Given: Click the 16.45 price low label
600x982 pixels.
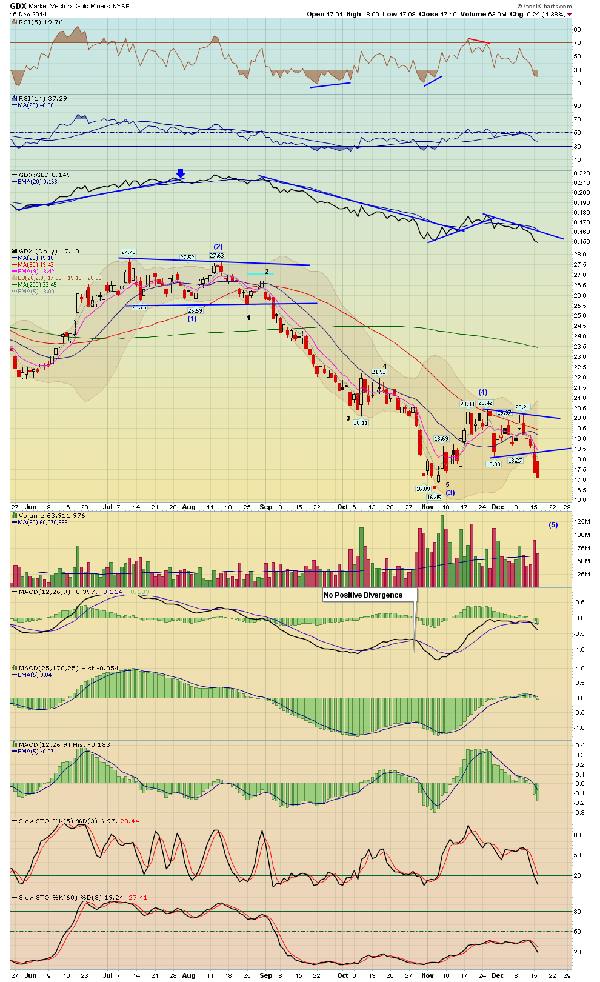Looking at the screenshot, I should click(x=434, y=497).
